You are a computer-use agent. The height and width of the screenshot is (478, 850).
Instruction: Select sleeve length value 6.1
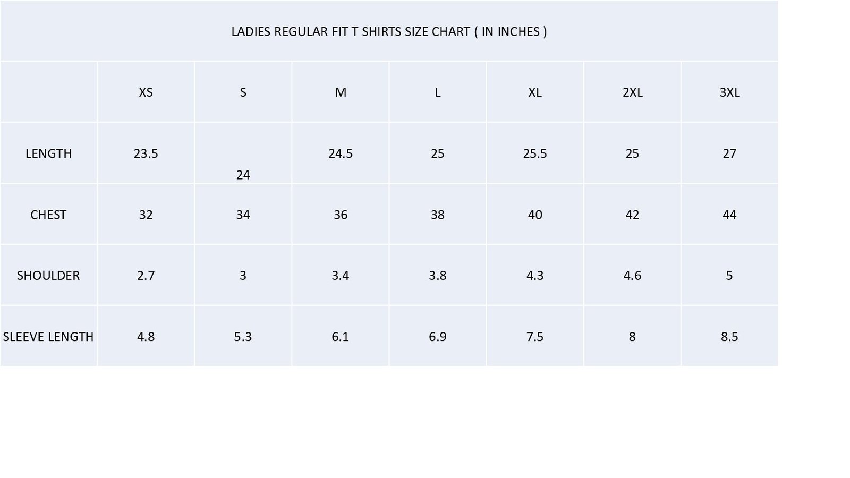(341, 337)
